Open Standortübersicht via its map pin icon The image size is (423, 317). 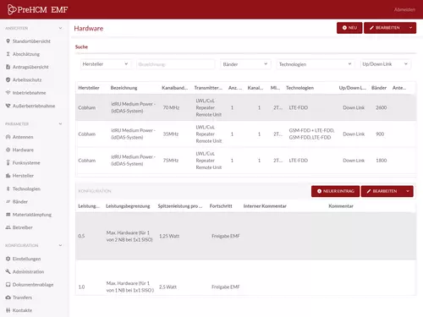pos(8,41)
